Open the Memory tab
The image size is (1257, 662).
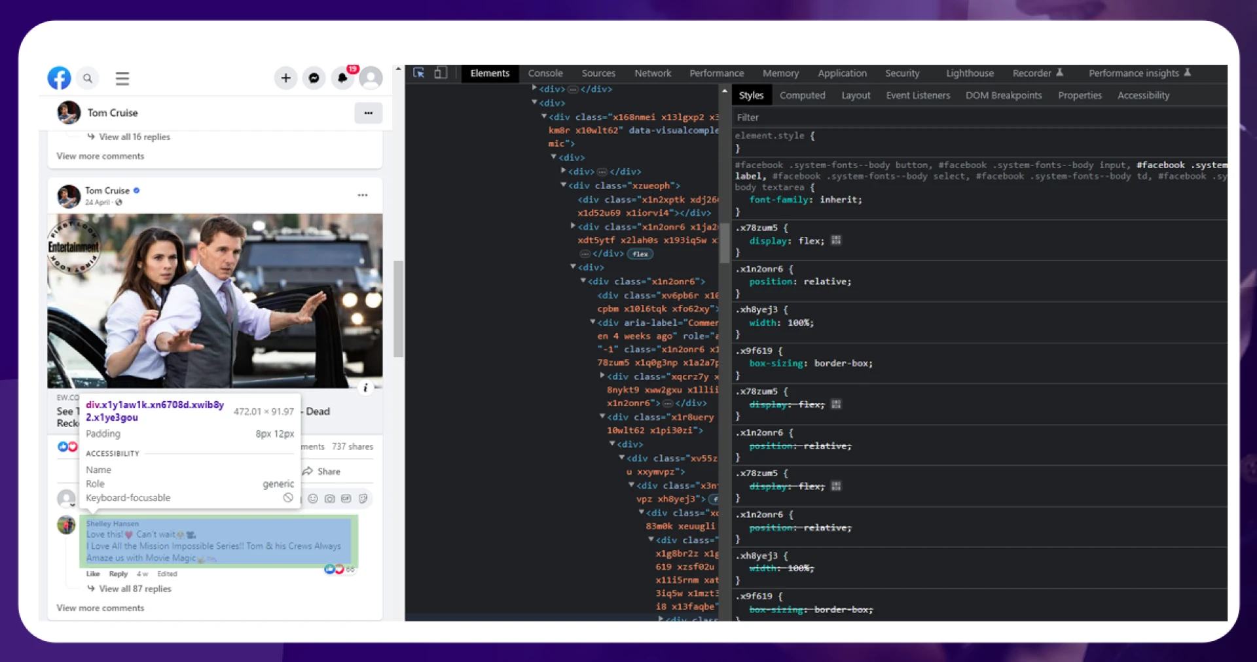[x=780, y=73]
